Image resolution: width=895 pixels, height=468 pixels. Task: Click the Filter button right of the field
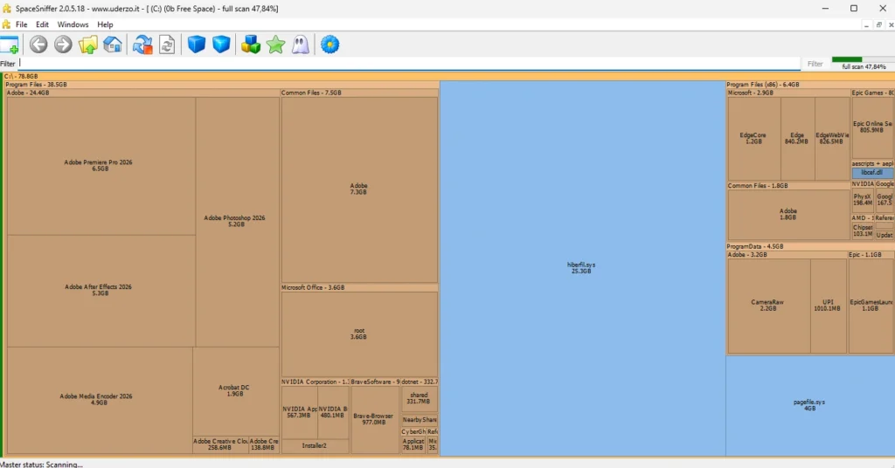[x=815, y=64]
